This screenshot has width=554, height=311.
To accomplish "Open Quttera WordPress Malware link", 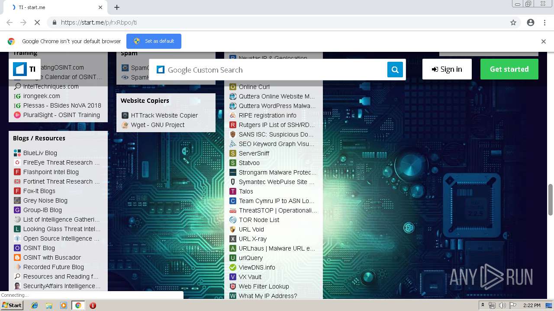I will 277,106.
